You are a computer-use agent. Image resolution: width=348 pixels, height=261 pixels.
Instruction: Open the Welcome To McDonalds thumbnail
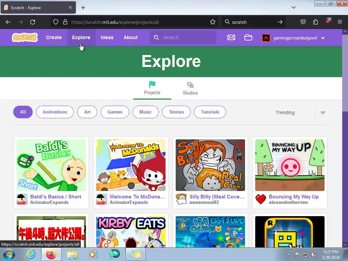(x=131, y=165)
